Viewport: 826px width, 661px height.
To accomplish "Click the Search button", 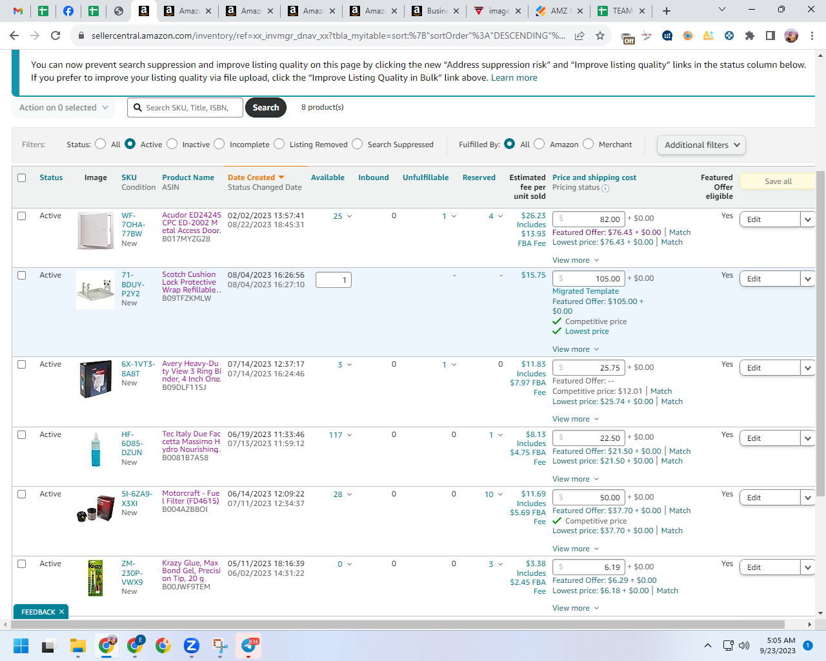I will point(266,108).
